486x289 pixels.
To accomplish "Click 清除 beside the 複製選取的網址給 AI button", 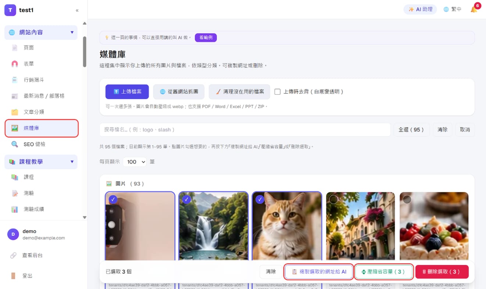I will (271, 272).
